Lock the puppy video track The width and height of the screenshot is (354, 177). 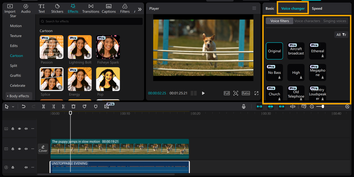point(13,149)
